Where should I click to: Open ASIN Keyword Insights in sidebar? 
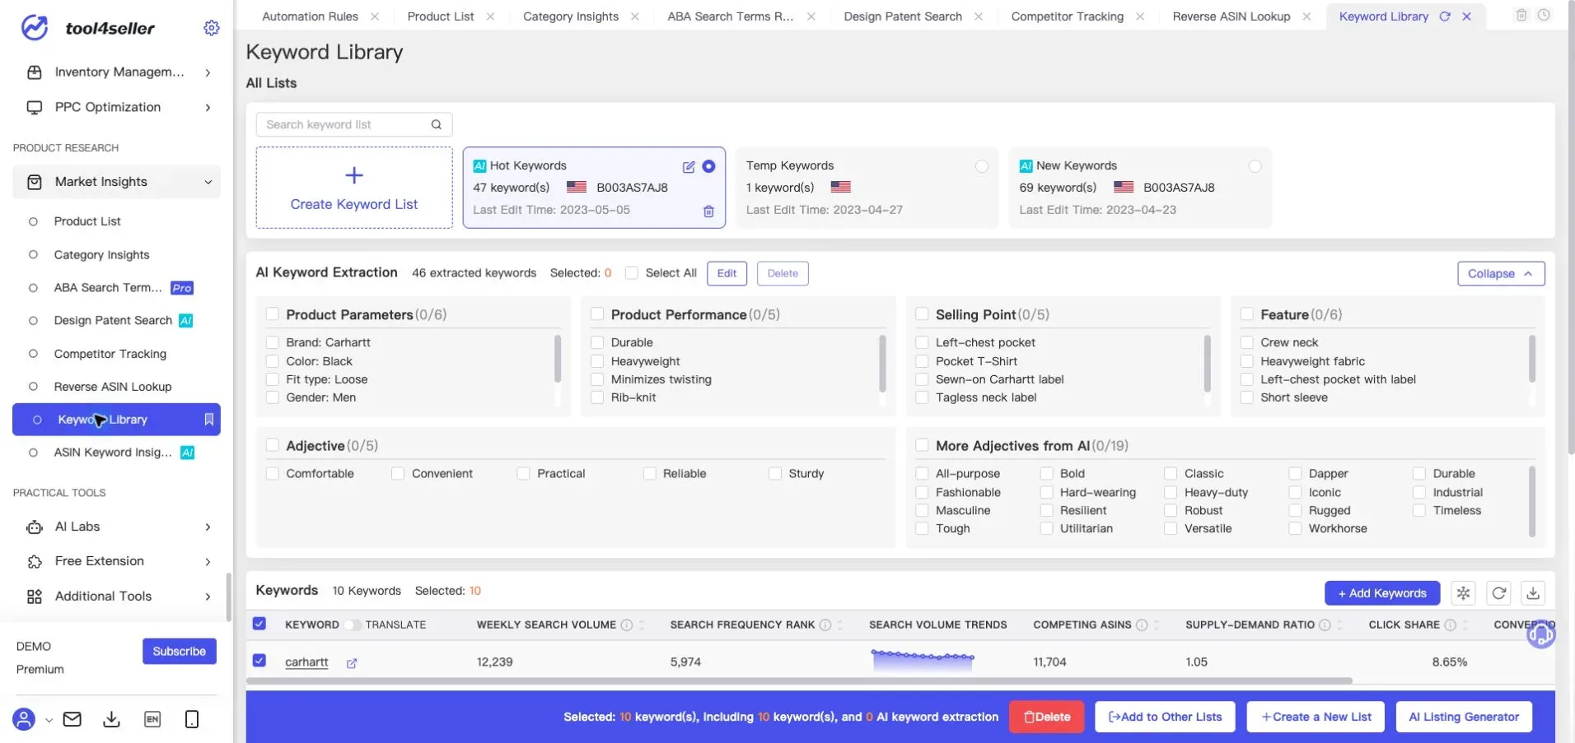[113, 453]
